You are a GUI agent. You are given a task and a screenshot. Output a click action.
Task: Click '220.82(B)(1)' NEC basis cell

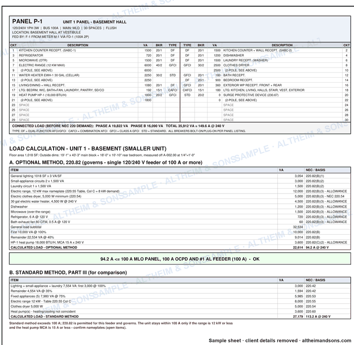[315, 176]
